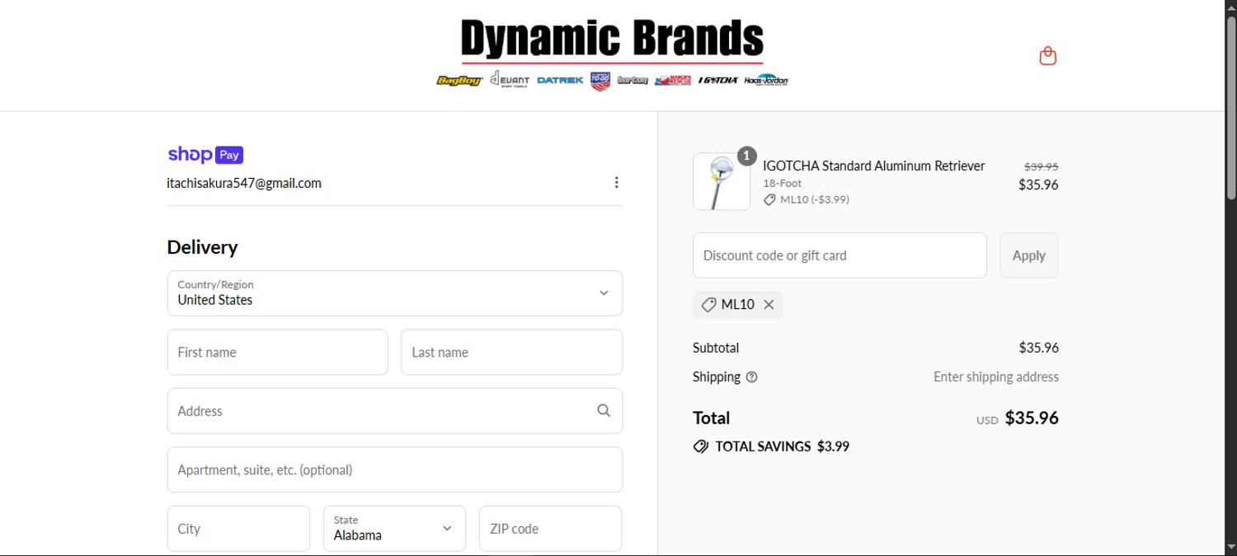Click the ZIP code field
This screenshot has width=1237, height=556.
[x=550, y=529]
